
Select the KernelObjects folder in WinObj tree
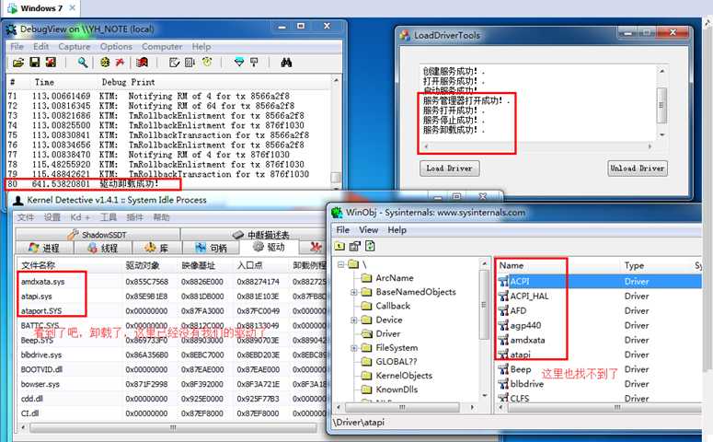(397, 376)
